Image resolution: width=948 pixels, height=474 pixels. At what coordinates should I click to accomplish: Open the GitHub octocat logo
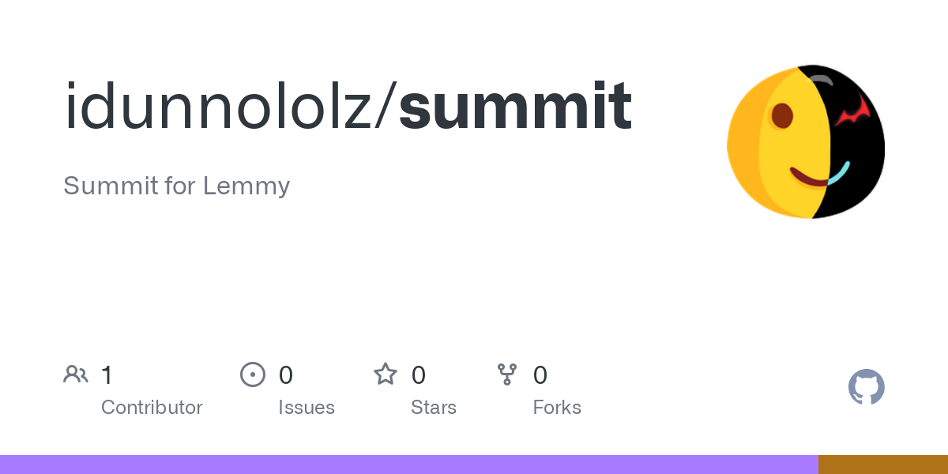coord(866,387)
